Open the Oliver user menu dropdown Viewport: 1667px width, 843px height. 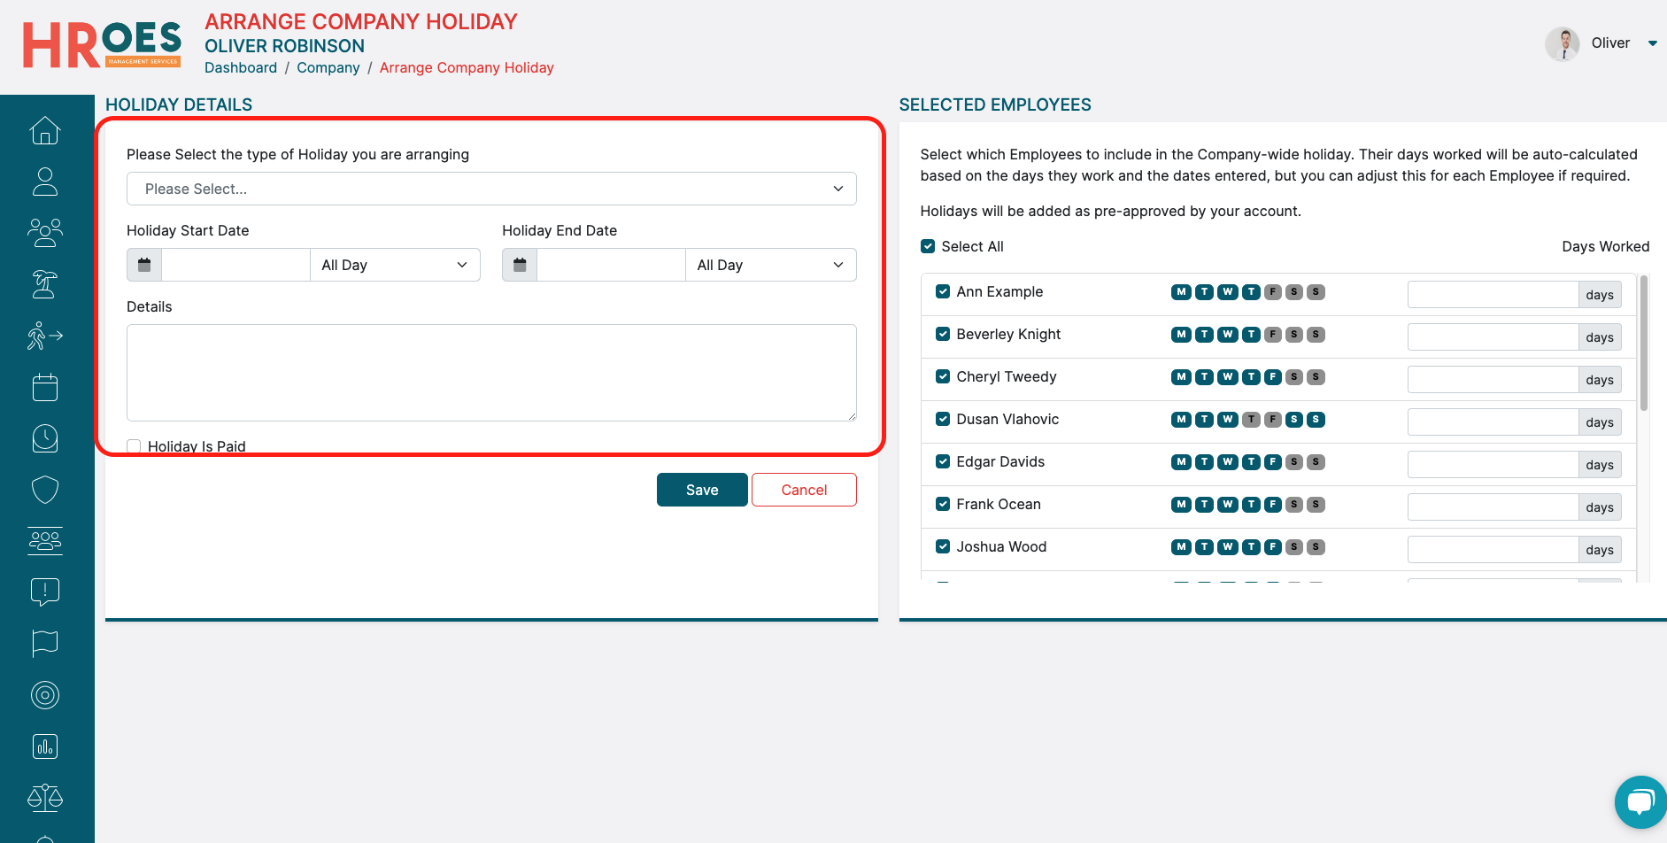(1652, 43)
